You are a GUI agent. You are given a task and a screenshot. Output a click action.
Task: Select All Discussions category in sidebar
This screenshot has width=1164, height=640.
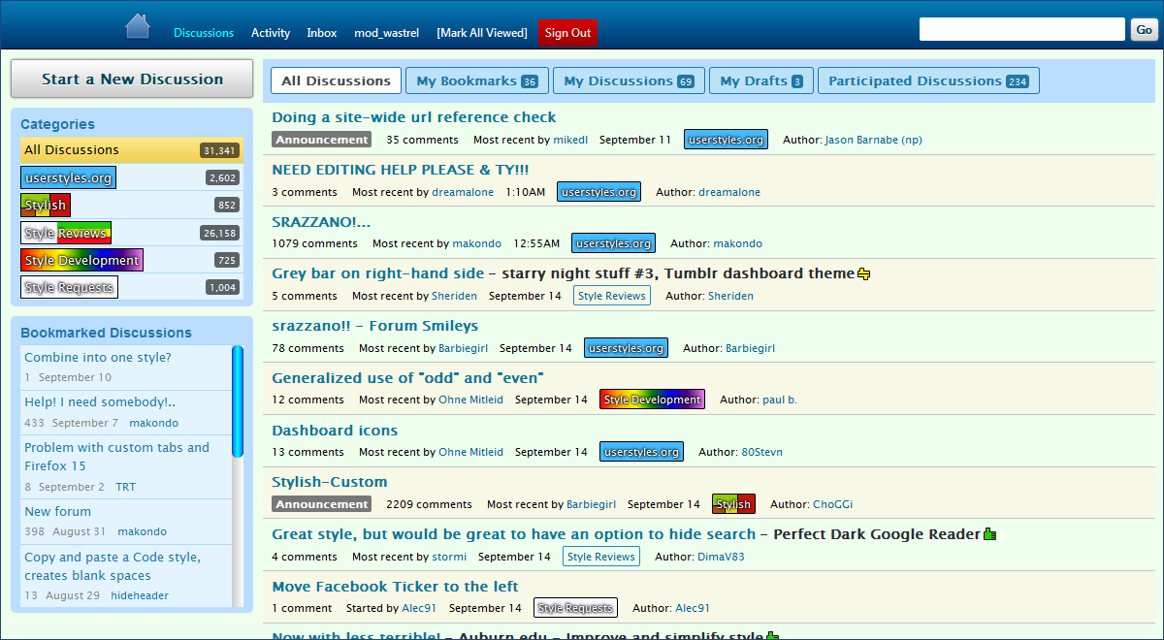pos(132,150)
